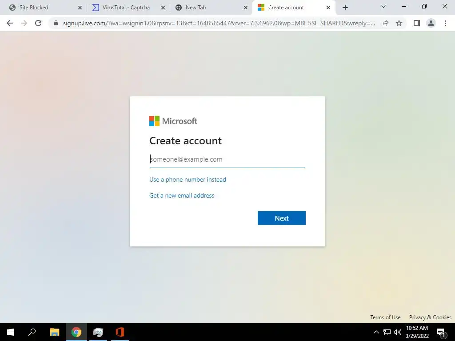This screenshot has height=341, width=455.
Task: Open the monitor app in taskbar
Action: 98,332
